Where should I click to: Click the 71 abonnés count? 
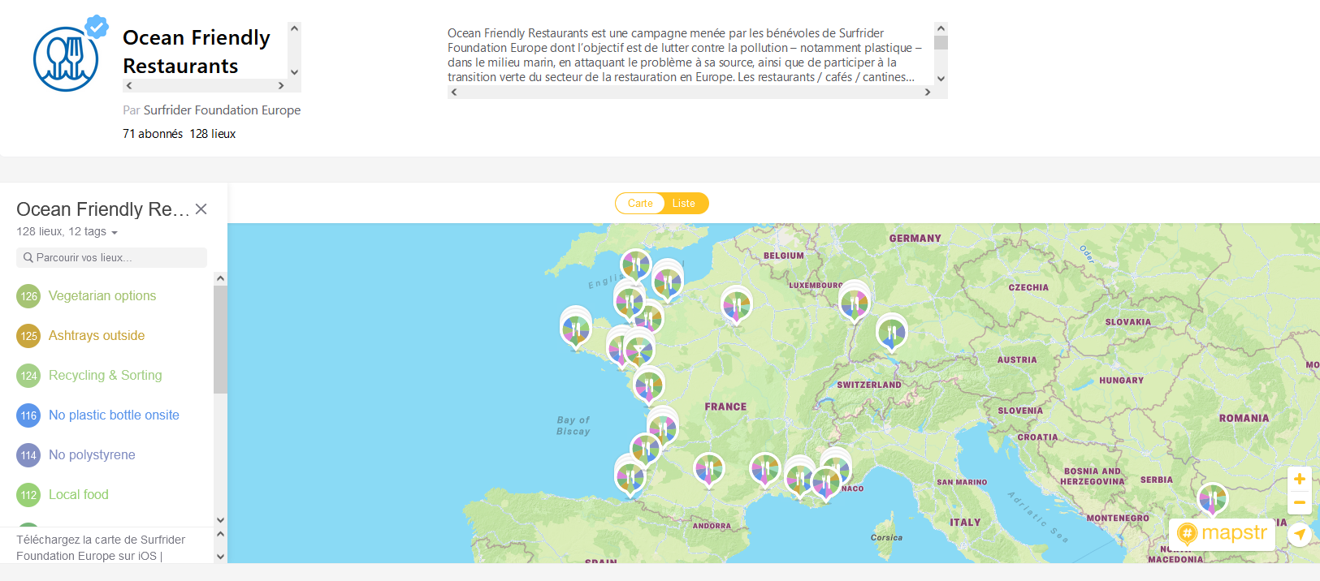click(153, 134)
